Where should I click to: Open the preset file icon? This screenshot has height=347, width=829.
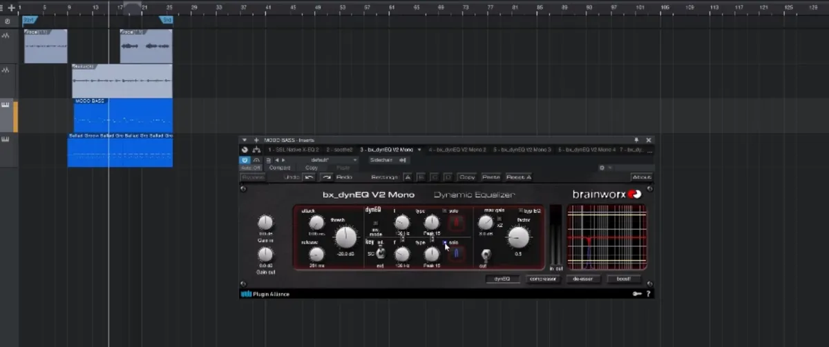(x=269, y=160)
